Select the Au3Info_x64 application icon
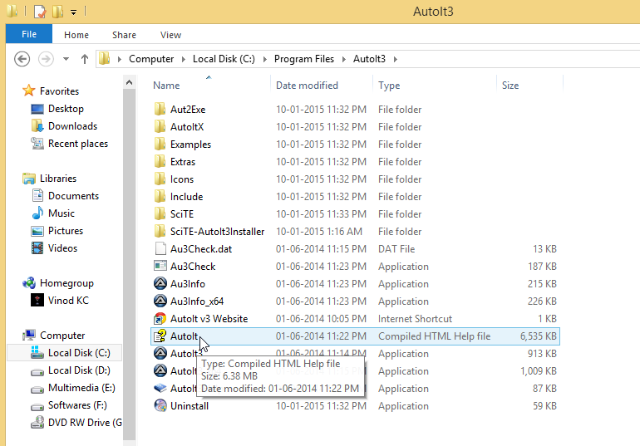Viewport: 640px width, 446px height. pos(160,301)
